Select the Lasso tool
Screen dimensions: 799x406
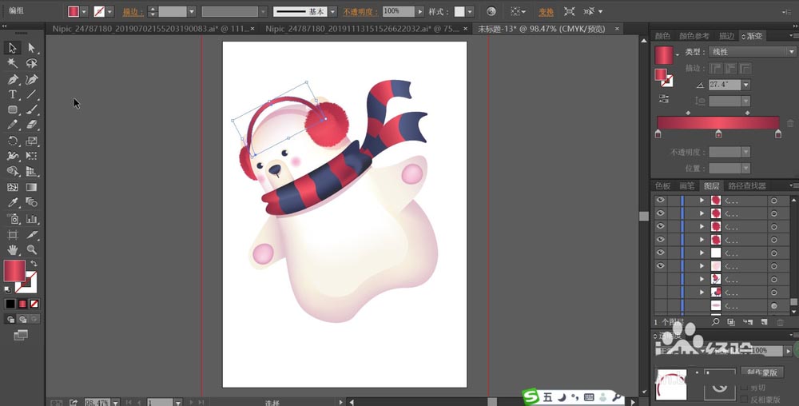click(32, 63)
